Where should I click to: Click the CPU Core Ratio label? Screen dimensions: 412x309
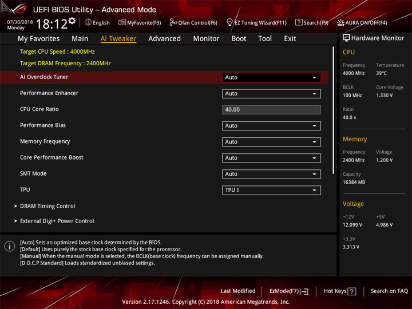click(x=39, y=109)
